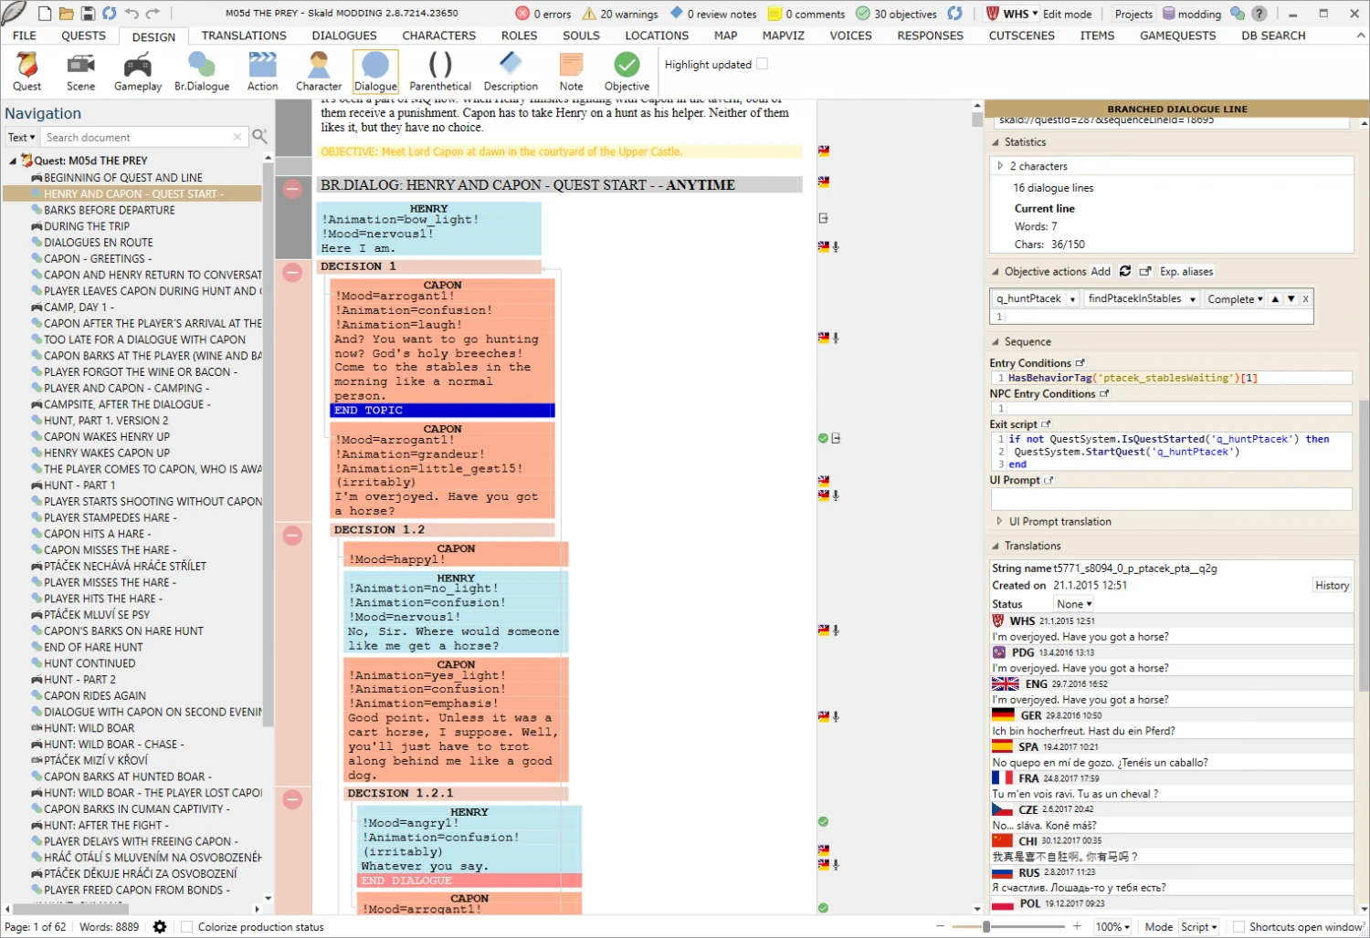Show the 0 errors indicator
The width and height of the screenshot is (1370, 938).
[x=543, y=14]
